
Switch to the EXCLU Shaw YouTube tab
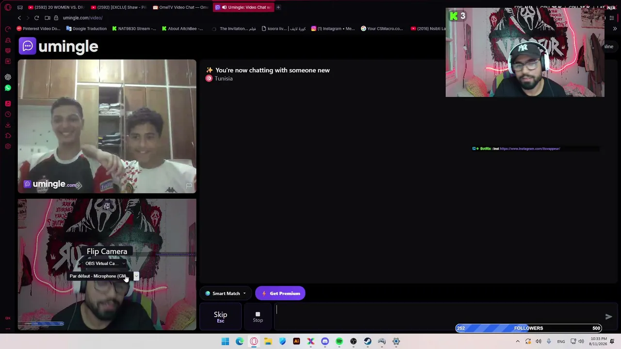(x=118, y=7)
